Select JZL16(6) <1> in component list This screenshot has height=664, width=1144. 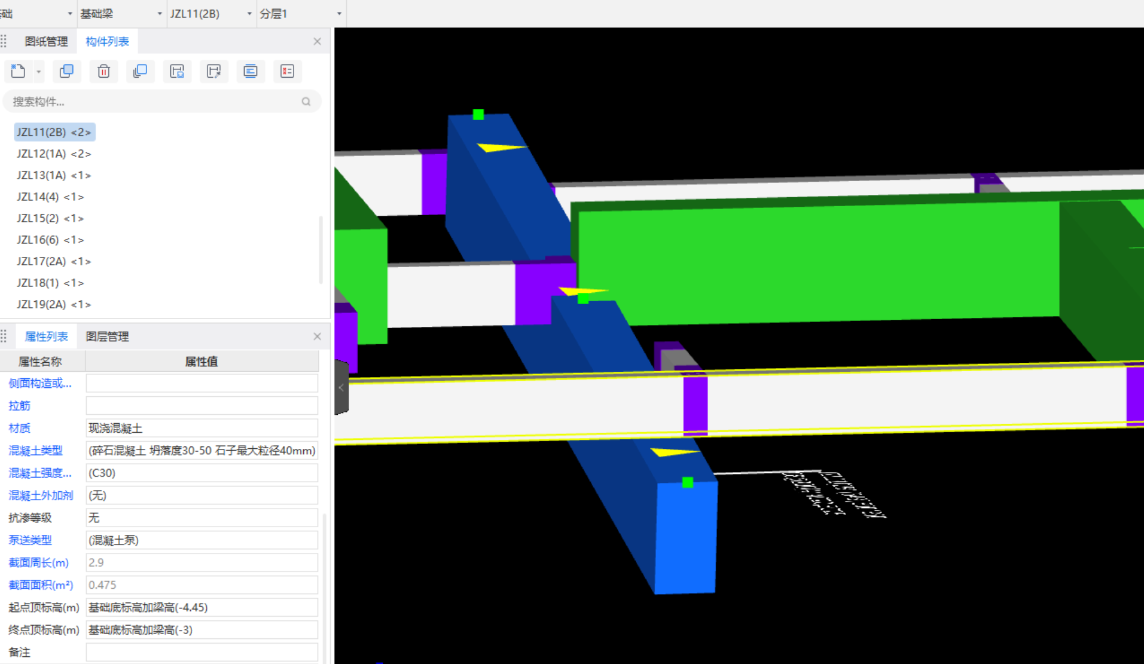coord(50,240)
